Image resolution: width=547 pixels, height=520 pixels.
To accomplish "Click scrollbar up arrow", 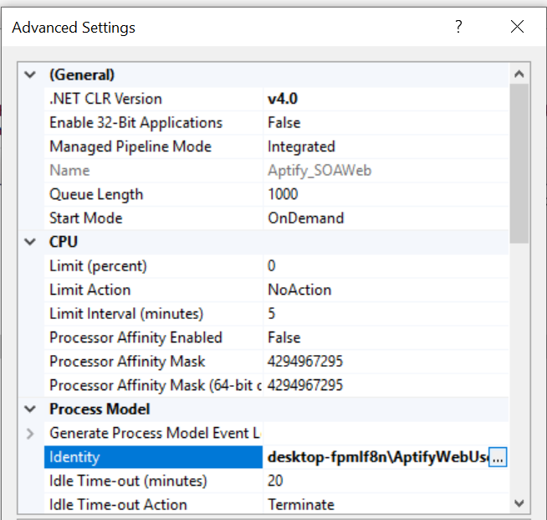I will 519,75.
